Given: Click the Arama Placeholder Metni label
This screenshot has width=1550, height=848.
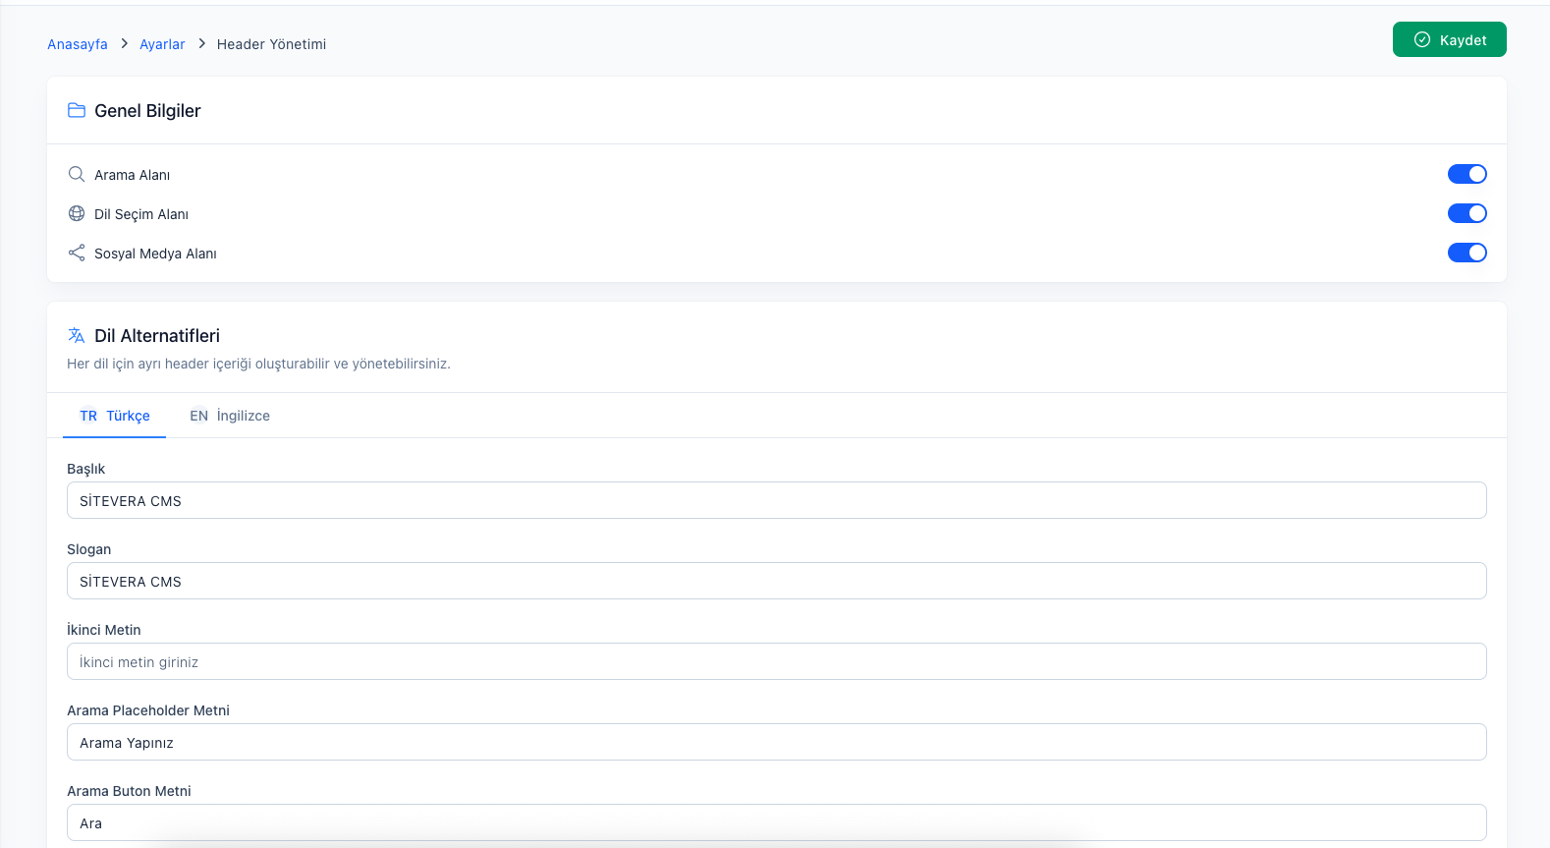Looking at the screenshot, I should (x=148, y=710).
